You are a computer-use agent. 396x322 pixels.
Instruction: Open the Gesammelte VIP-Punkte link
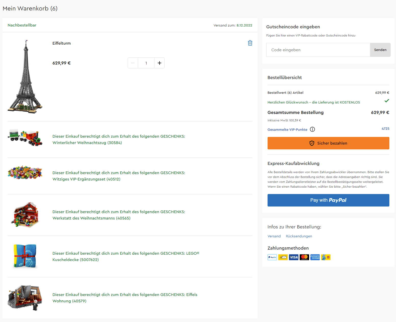click(x=287, y=130)
